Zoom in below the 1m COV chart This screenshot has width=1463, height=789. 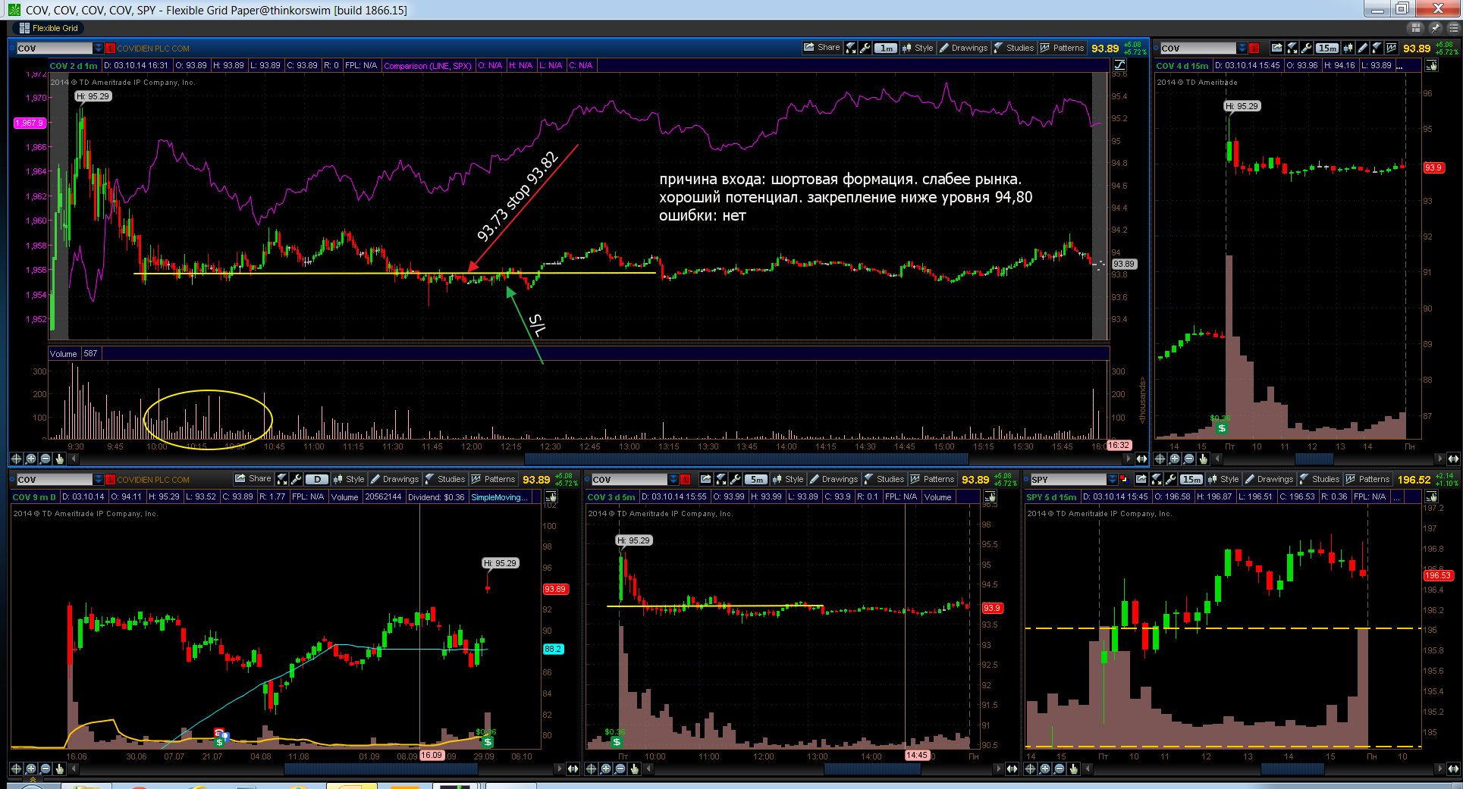30,459
